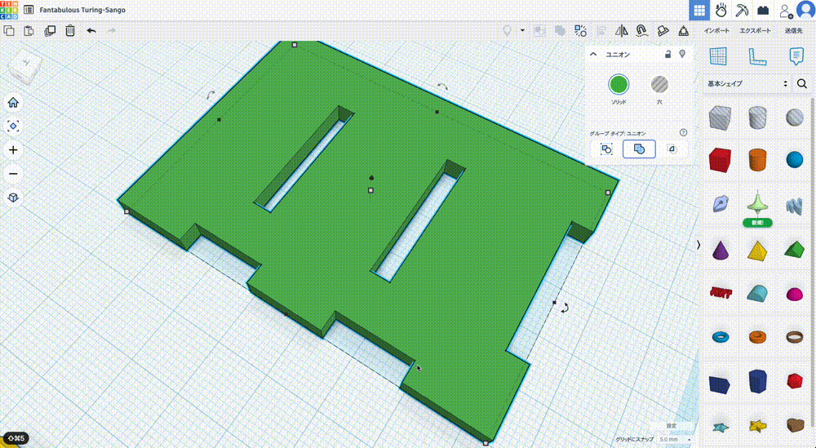Reset the camera to home view
The height and width of the screenshot is (448, 816).
coord(13,103)
